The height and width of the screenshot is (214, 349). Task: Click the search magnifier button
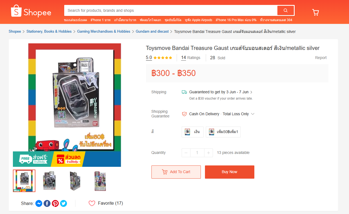point(285,10)
